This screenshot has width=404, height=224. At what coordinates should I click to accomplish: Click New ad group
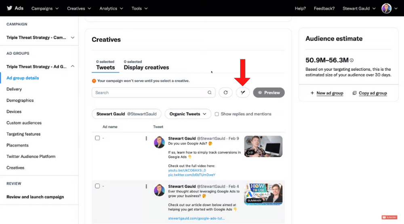pos(330,93)
